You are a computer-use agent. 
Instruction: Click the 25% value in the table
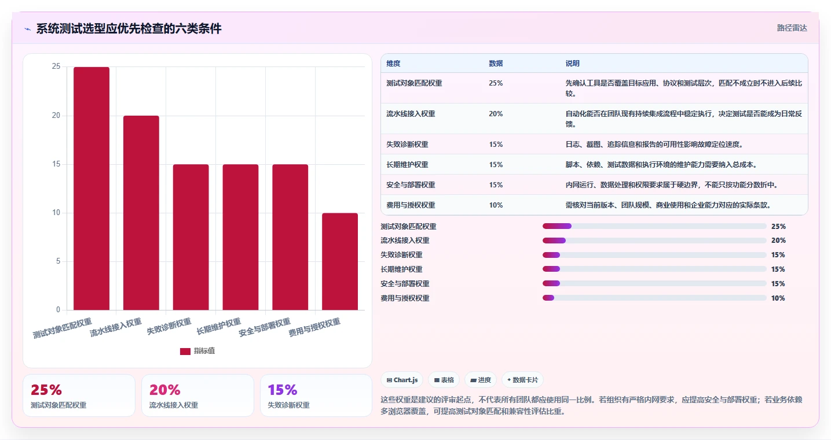click(x=496, y=83)
